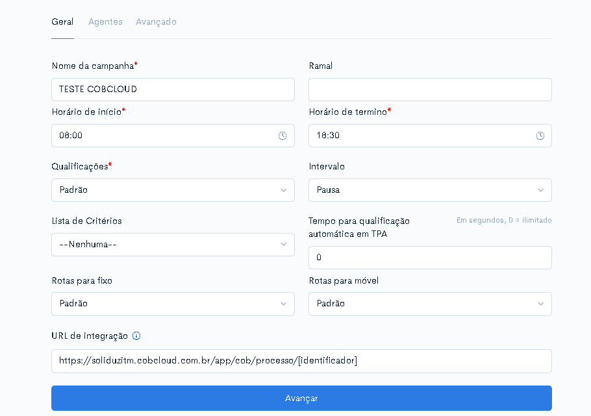Viewport: 591px width, 416px height.
Task: Open the Intervalo dropdown showing Pausa
Action: click(430, 190)
